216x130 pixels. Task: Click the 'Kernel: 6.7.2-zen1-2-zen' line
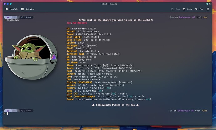coord(83,31)
